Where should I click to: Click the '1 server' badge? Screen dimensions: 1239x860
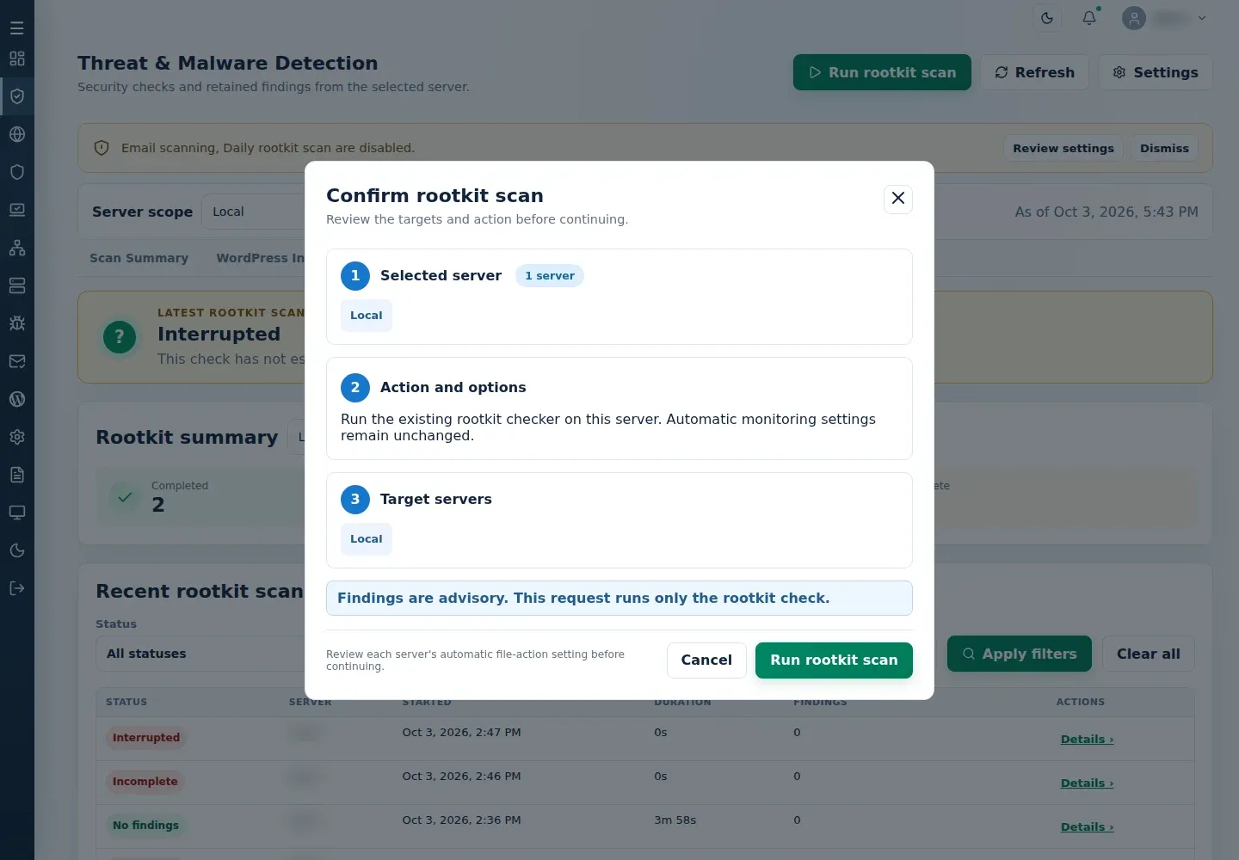(550, 276)
